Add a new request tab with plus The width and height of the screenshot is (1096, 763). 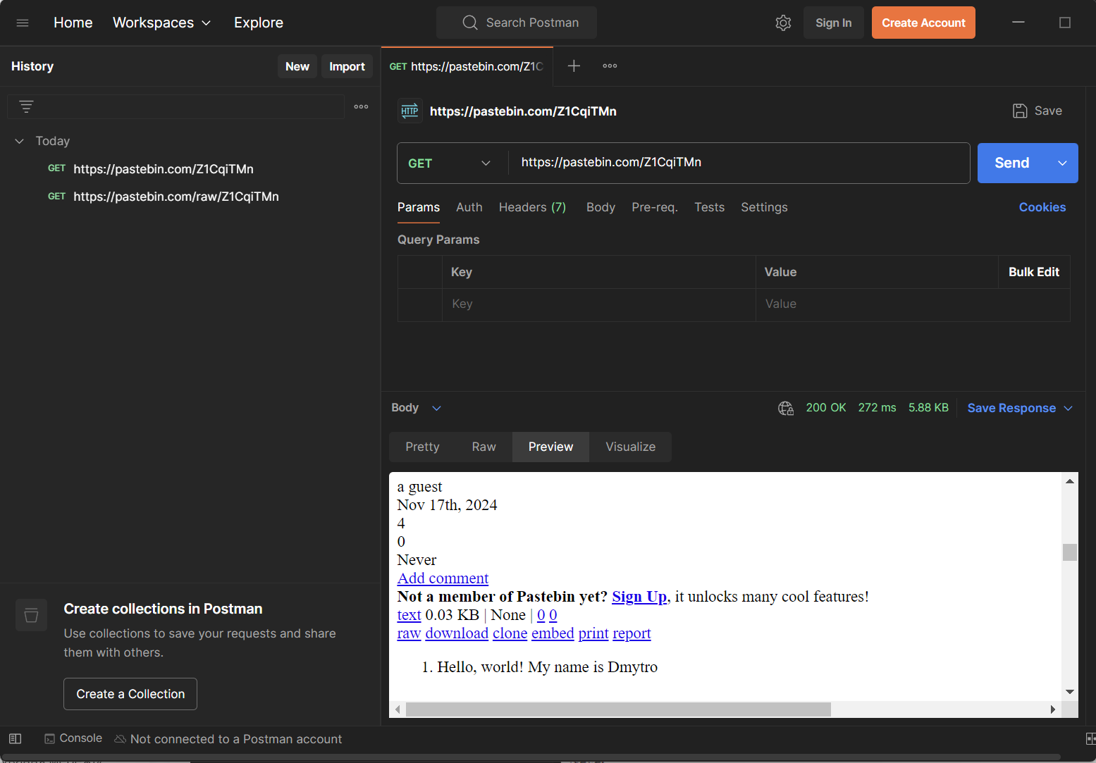coord(574,66)
